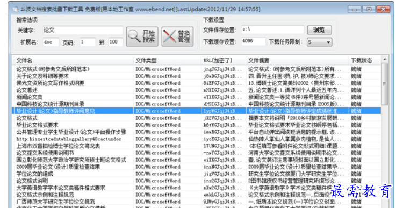This screenshot has width=396, height=208.
Task: Sort by 文件名 column header
Action: (x=73, y=60)
